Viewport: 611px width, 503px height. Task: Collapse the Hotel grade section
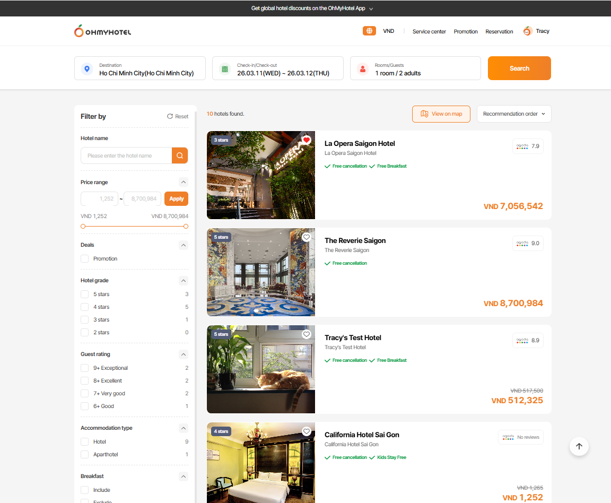(184, 281)
